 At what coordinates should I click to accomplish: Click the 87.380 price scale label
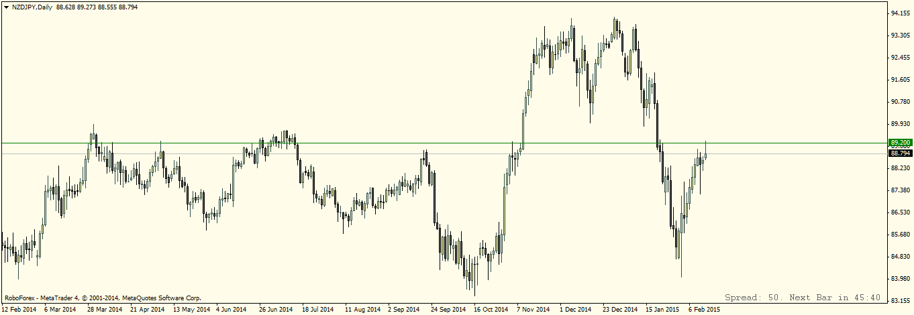(900, 190)
